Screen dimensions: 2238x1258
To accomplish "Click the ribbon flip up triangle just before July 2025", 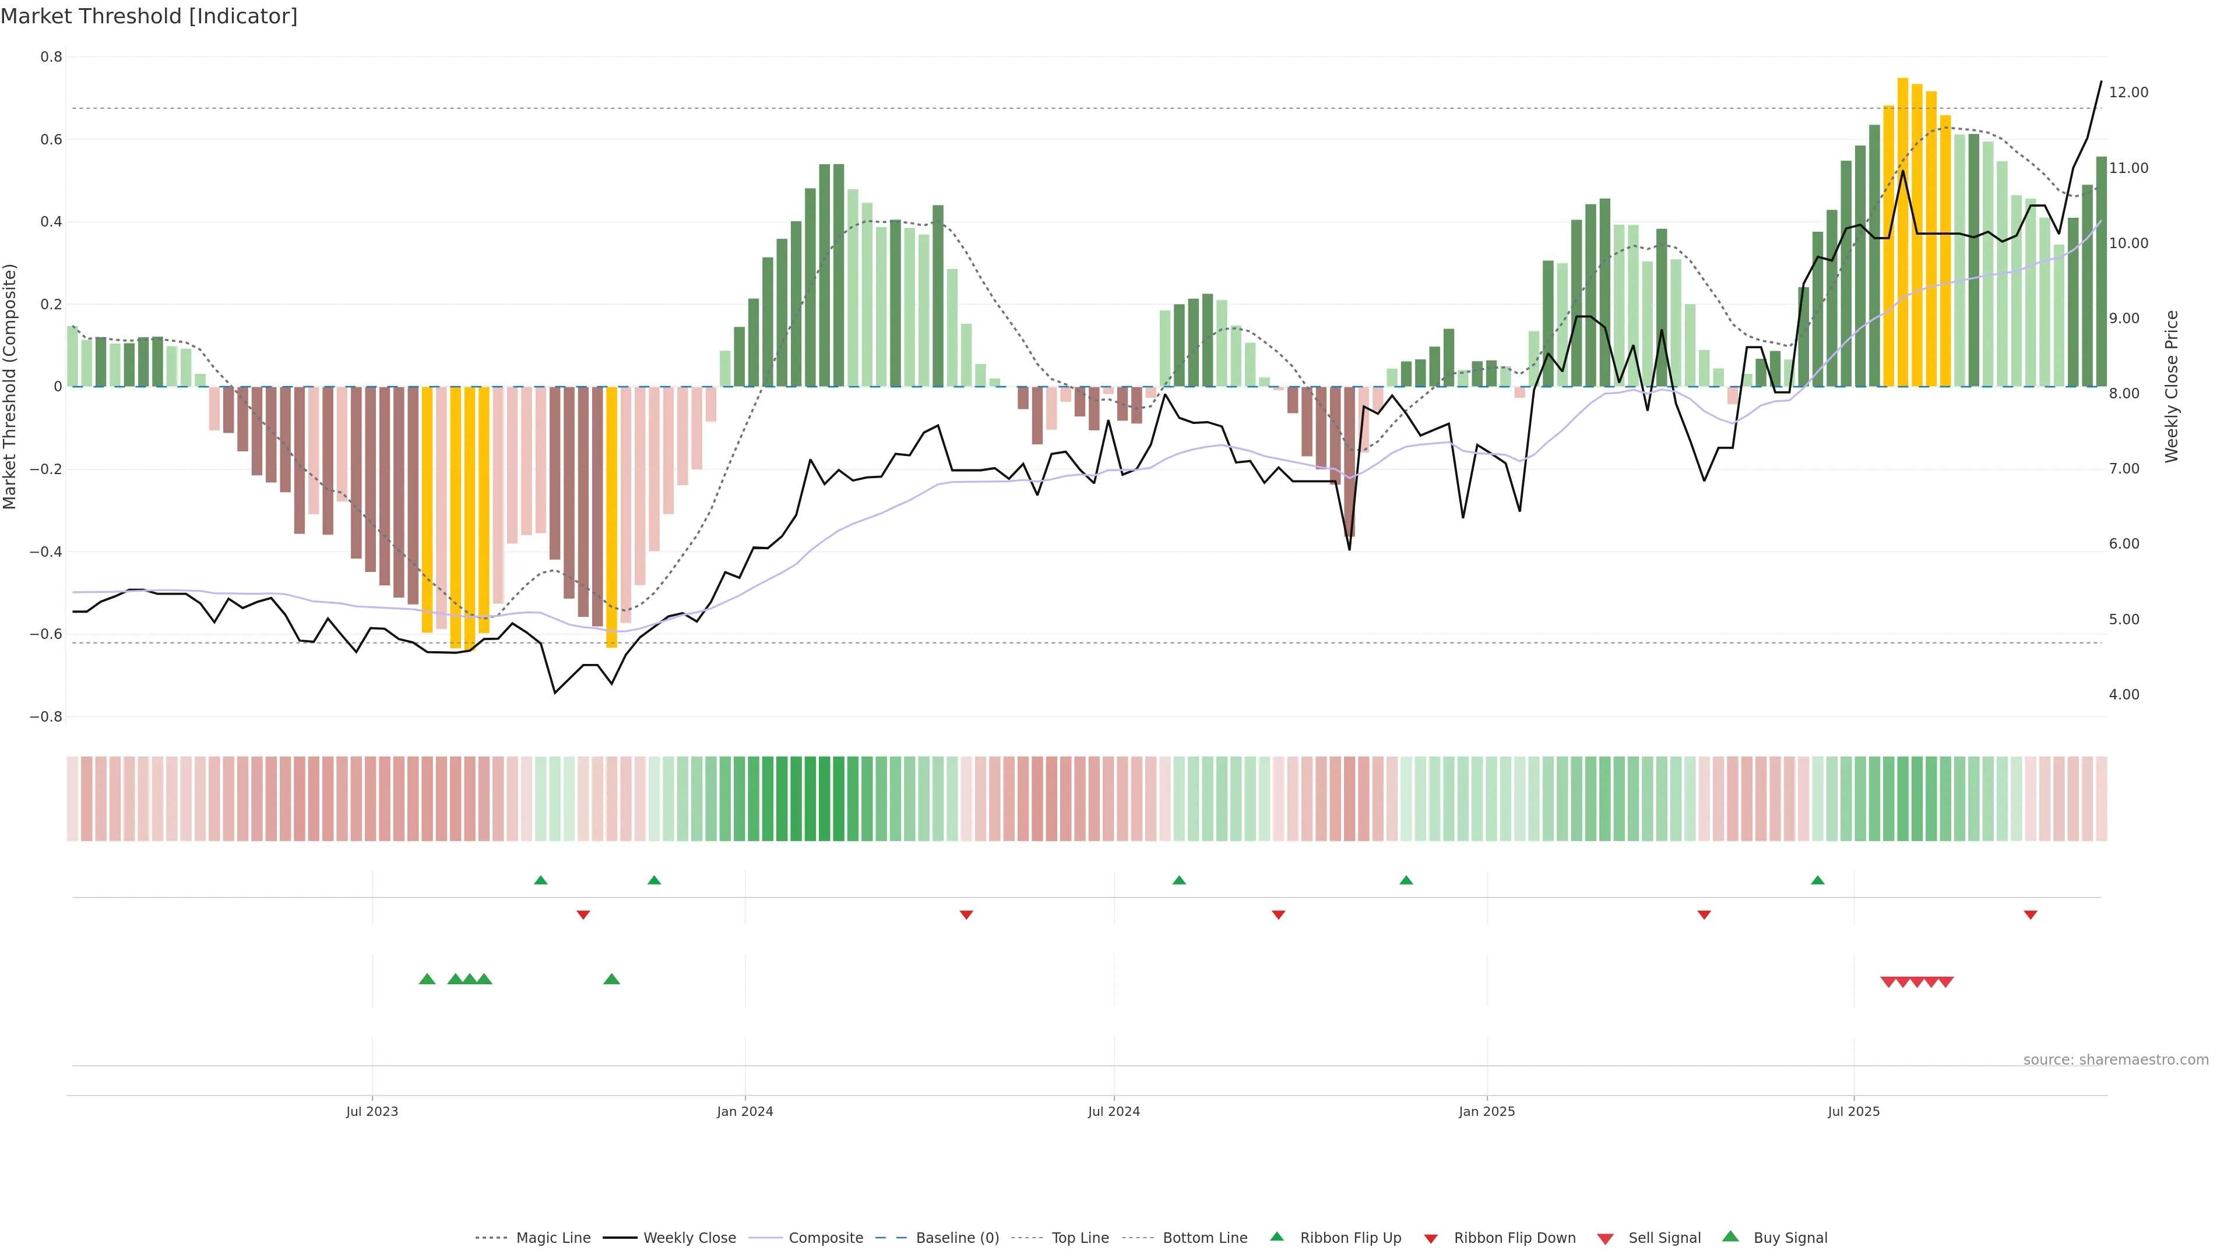I will [x=1818, y=881].
